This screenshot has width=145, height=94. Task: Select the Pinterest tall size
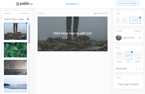tap(118, 20)
